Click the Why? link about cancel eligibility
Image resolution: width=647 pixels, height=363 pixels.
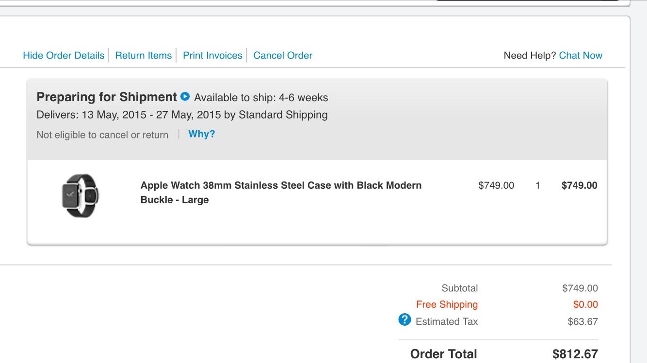202,134
